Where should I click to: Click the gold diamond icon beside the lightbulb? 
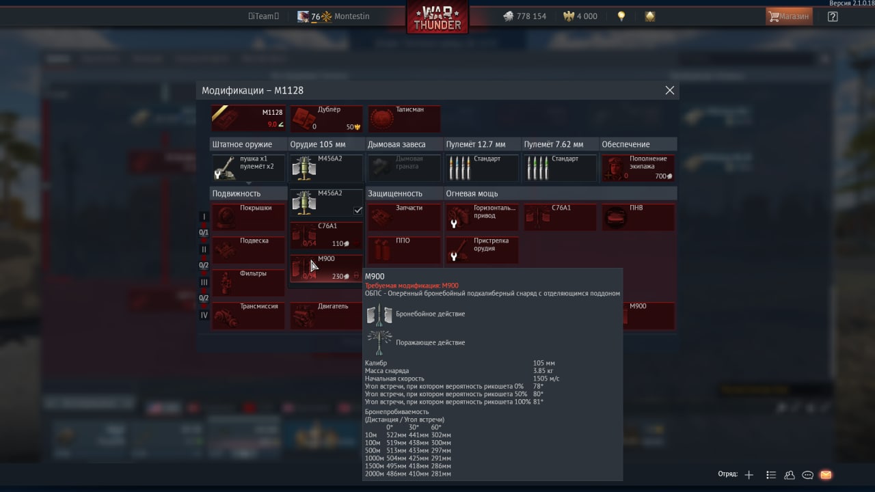pyautogui.click(x=650, y=16)
